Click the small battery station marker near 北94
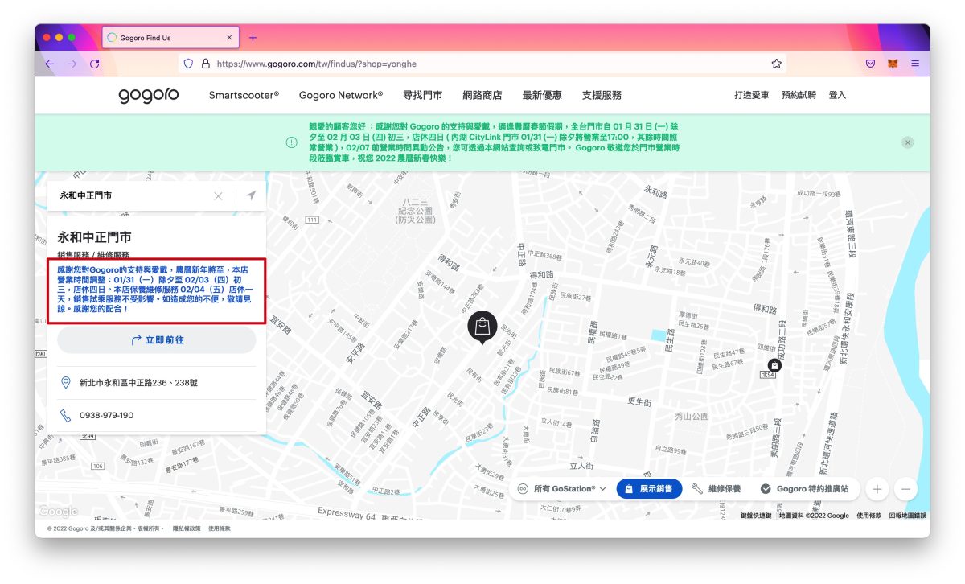 pos(775,364)
